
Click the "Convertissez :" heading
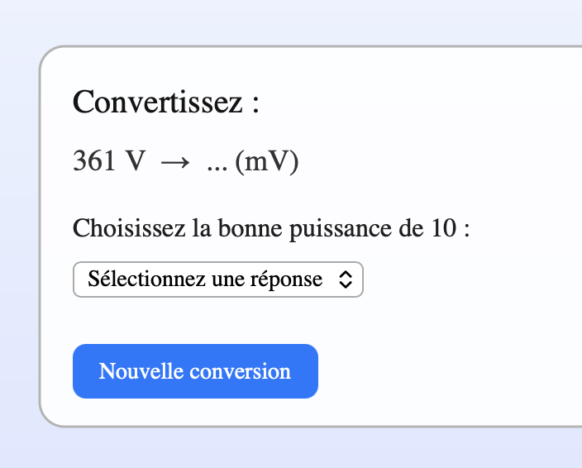(166, 103)
